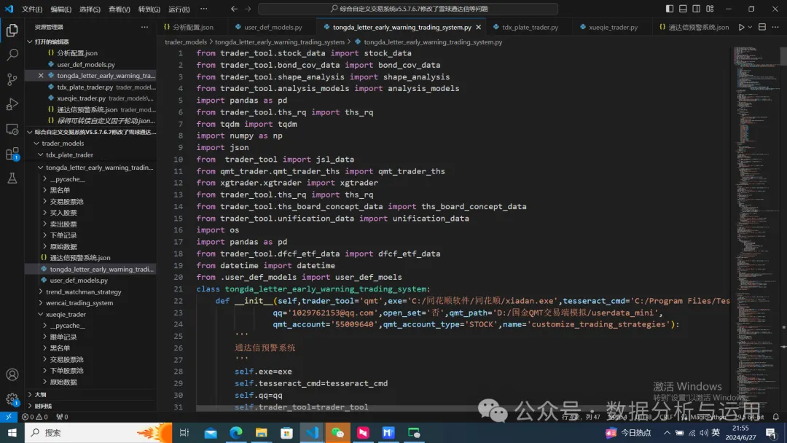787x443 pixels.
Task: Open explorer views and more actions ellipsis
Action: [144, 27]
